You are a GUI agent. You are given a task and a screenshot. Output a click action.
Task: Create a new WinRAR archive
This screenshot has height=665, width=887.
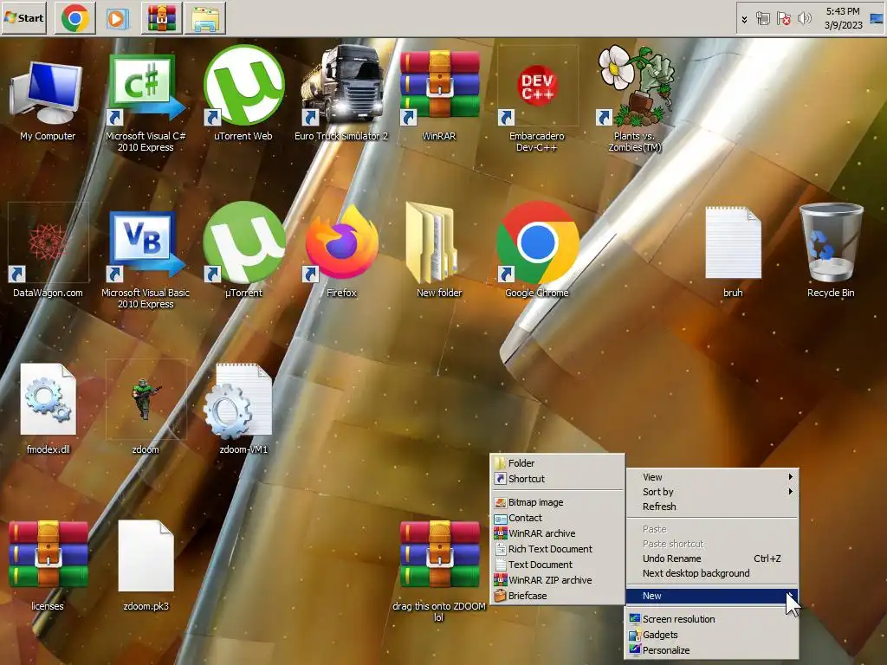click(x=557, y=533)
